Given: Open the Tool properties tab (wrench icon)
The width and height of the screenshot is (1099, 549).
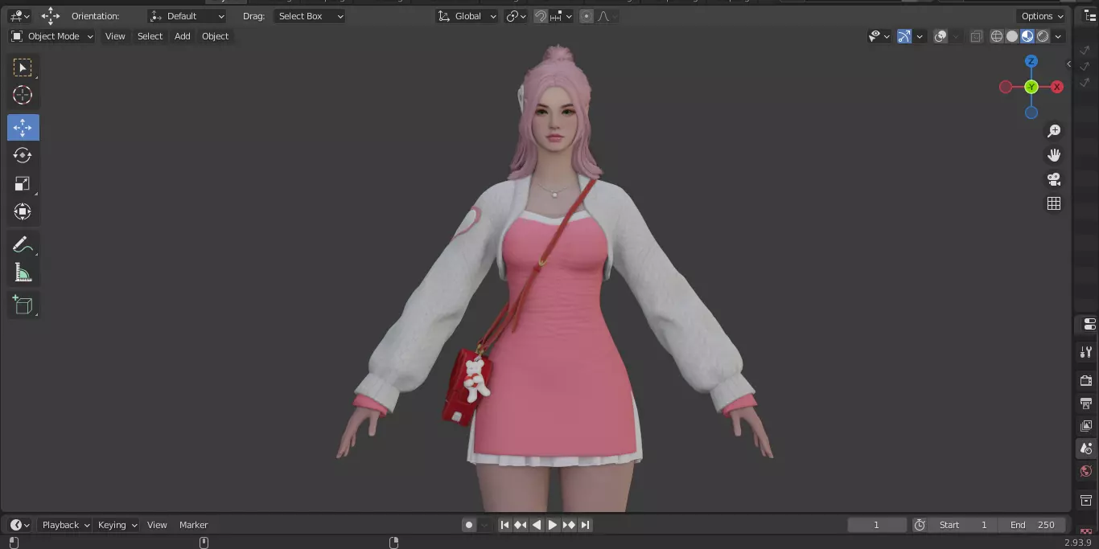Looking at the screenshot, I should click(x=1086, y=351).
